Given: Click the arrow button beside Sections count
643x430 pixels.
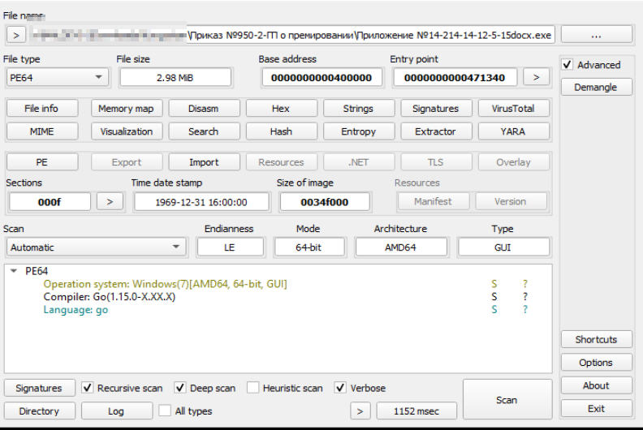Looking at the screenshot, I should 110,201.
